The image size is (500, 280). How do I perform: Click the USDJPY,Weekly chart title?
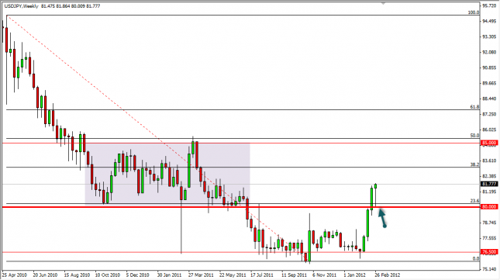click(21, 5)
